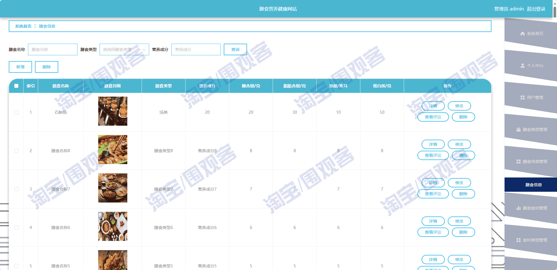Expand 膳食食材管理 in the sidebar
This screenshot has width=557, height=270.
[x=531, y=208]
